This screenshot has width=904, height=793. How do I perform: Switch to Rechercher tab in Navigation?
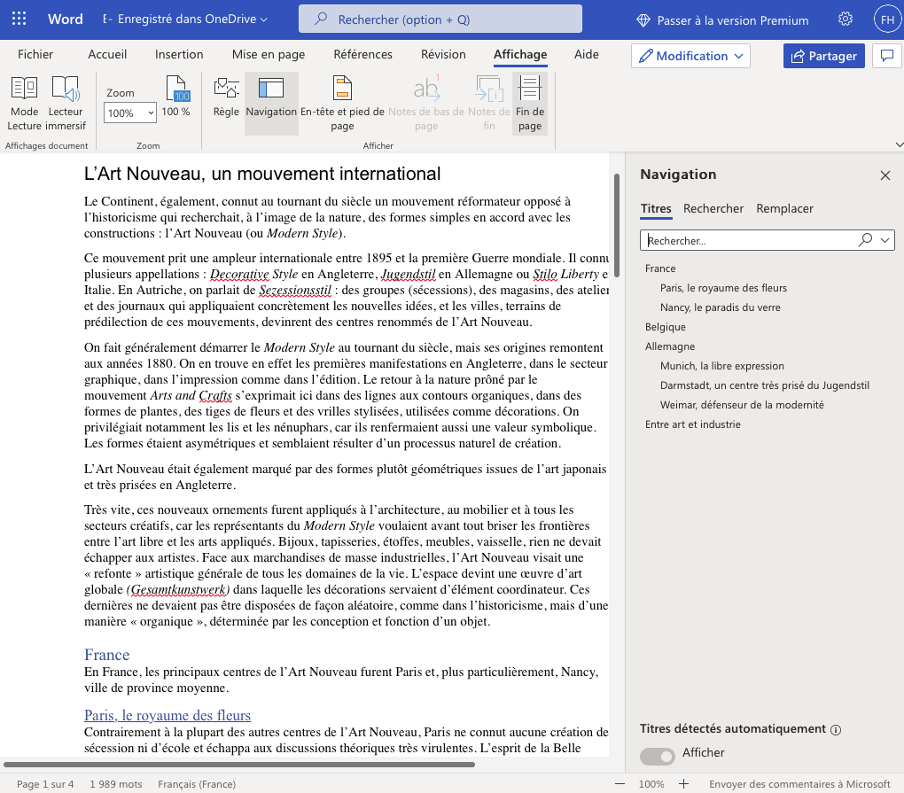click(x=713, y=208)
